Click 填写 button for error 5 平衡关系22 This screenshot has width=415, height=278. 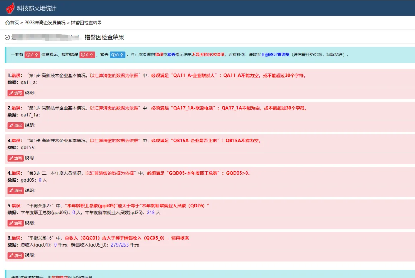click(16, 223)
